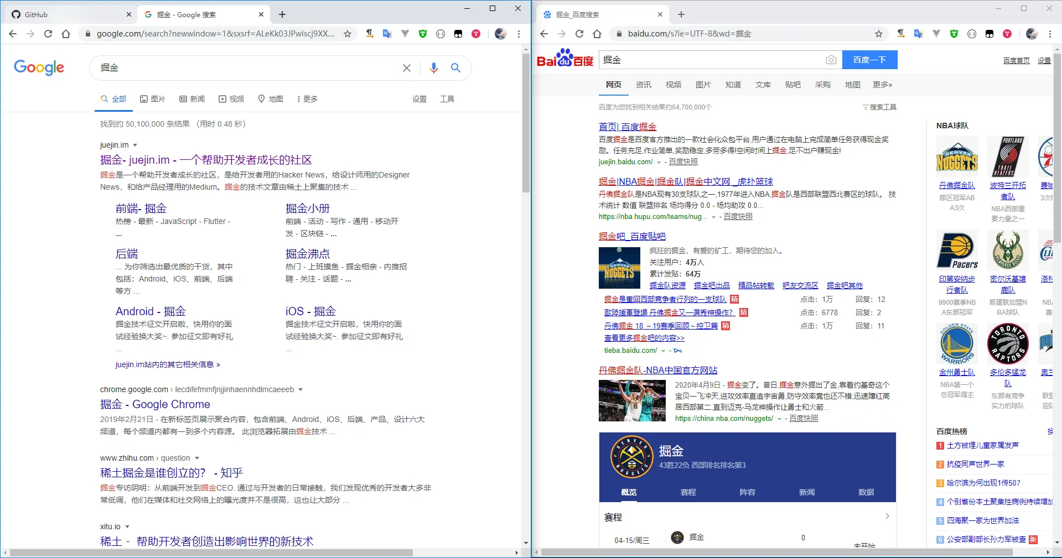The height and width of the screenshot is (558, 1062).
Task: Open Google's 更多 search options menu
Action: pos(307,99)
